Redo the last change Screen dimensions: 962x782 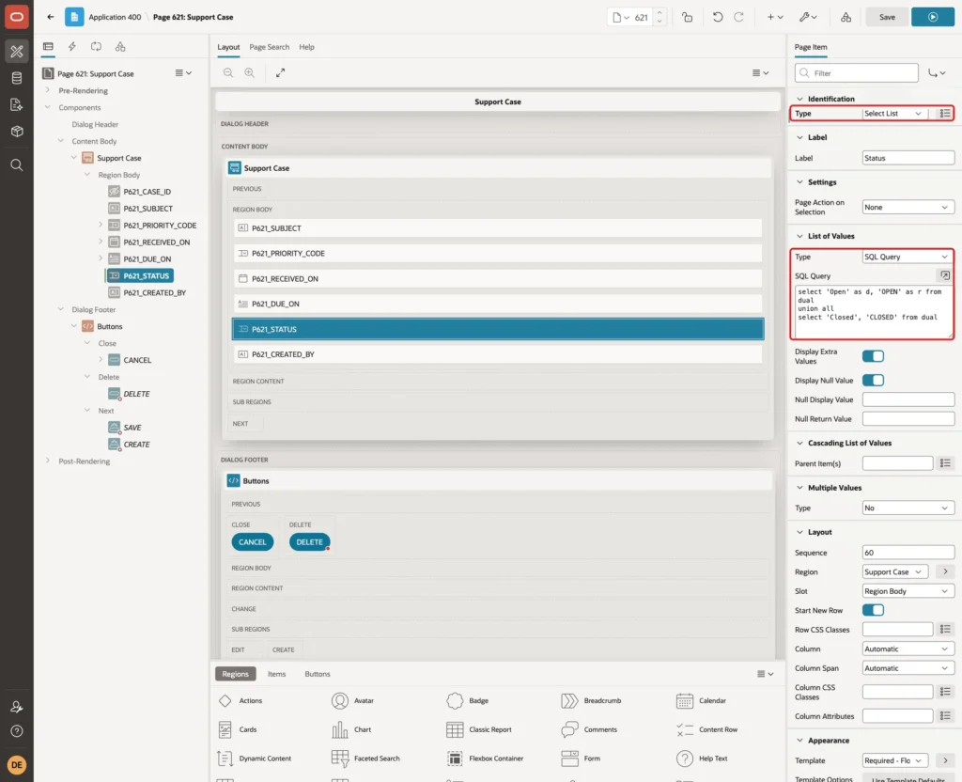click(x=738, y=17)
